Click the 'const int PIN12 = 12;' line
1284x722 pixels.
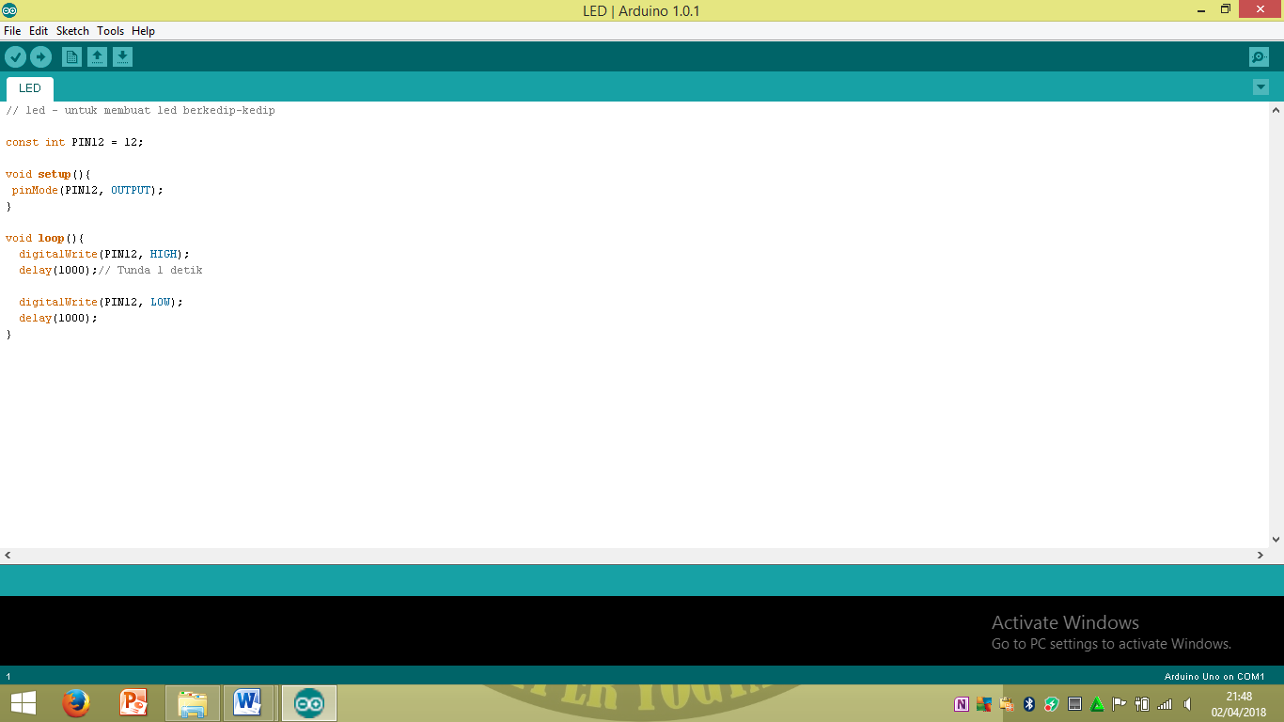(x=74, y=142)
